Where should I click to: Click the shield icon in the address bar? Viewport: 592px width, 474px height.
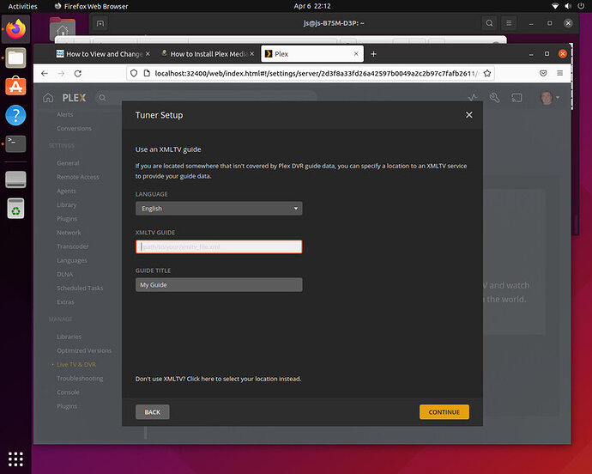(134, 73)
